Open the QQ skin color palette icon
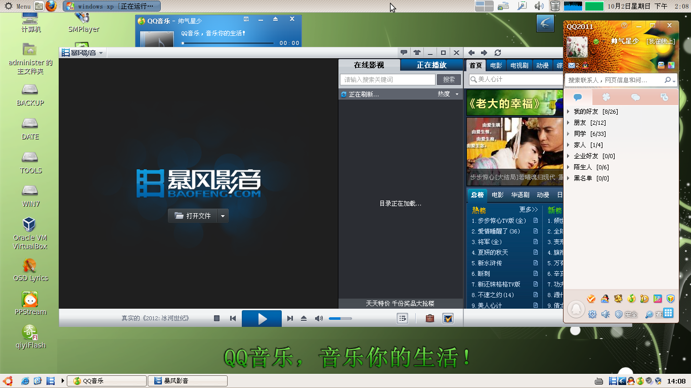 click(x=671, y=65)
